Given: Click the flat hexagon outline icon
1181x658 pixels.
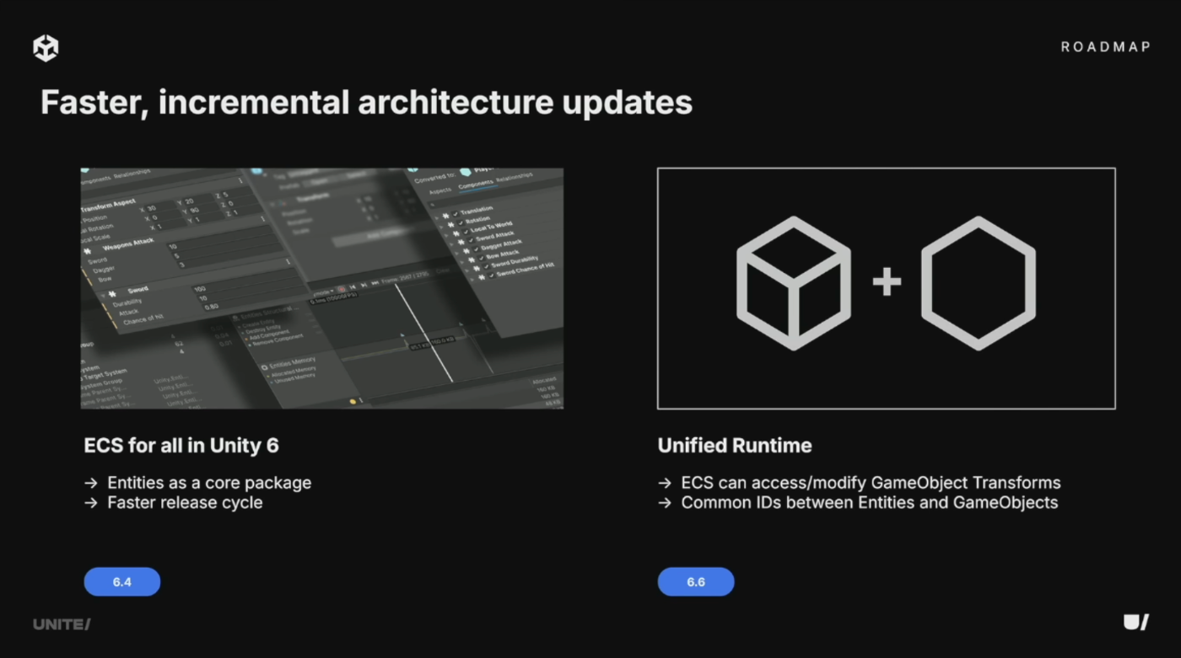Looking at the screenshot, I should [978, 283].
